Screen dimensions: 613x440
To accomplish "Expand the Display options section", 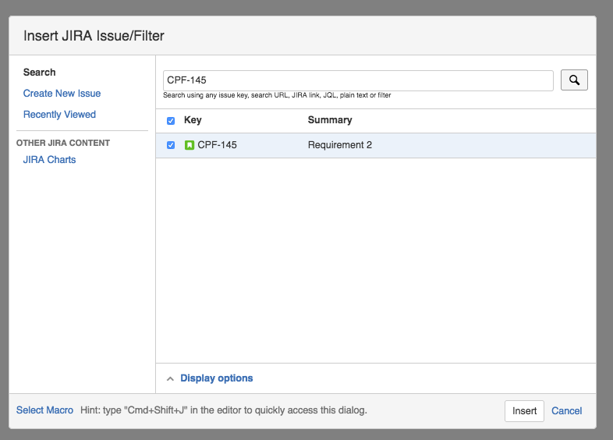I will 216,378.
